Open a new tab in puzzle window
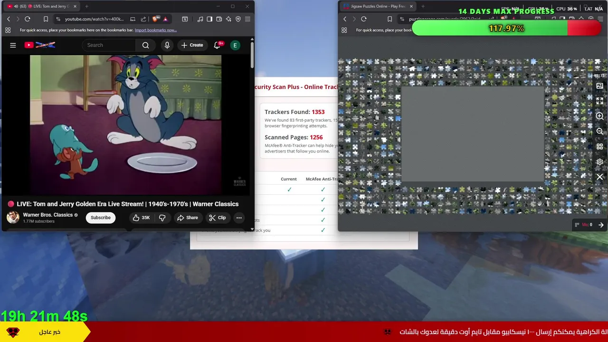The image size is (608, 342). coord(423,6)
